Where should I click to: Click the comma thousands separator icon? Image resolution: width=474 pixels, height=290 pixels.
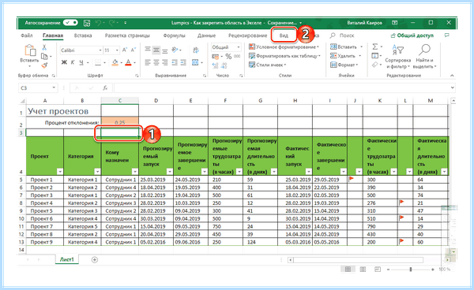click(x=237, y=57)
